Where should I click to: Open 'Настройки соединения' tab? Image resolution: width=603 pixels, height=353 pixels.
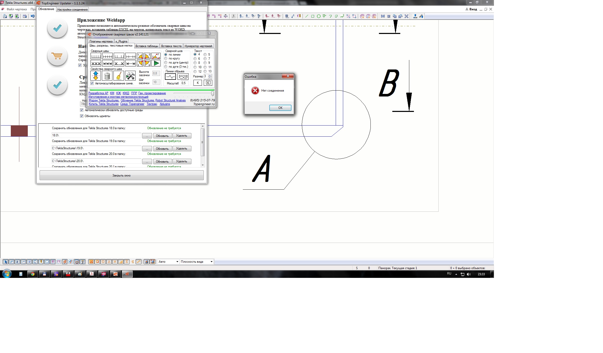[x=72, y=10]
